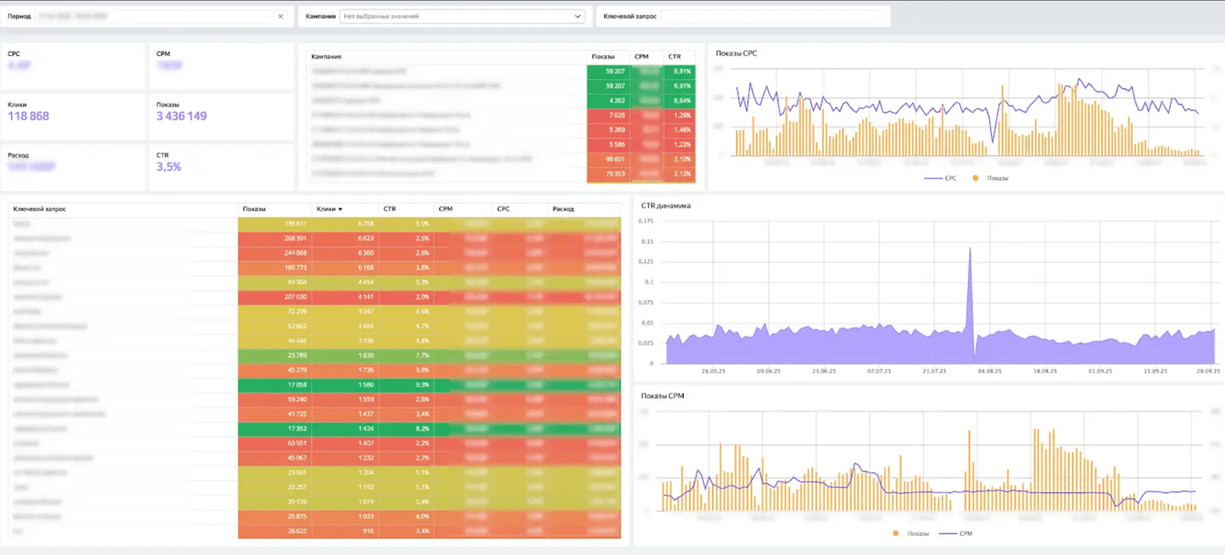Clear the Период date filter with X
Image resolution: width=1225 pixels, height=555 pixels.
pos(280,16)
